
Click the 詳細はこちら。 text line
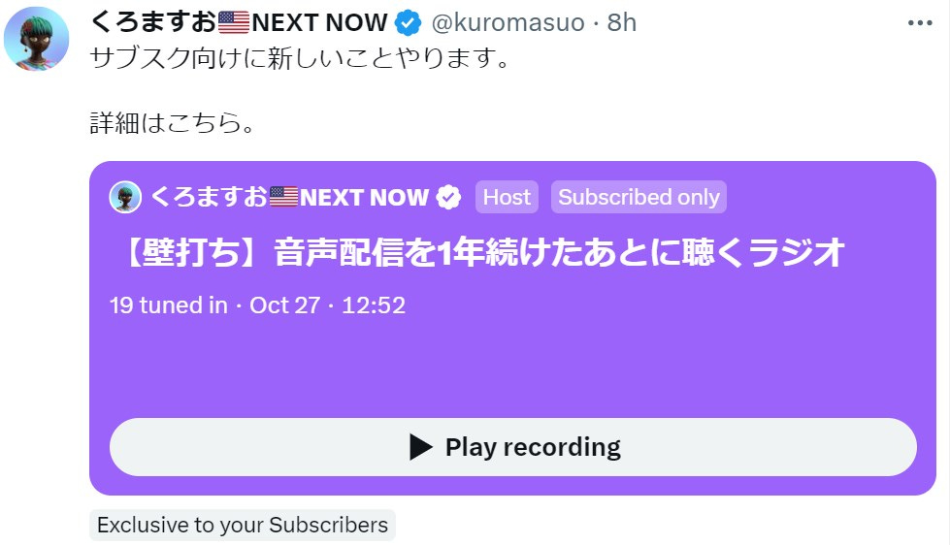[173, 123]
